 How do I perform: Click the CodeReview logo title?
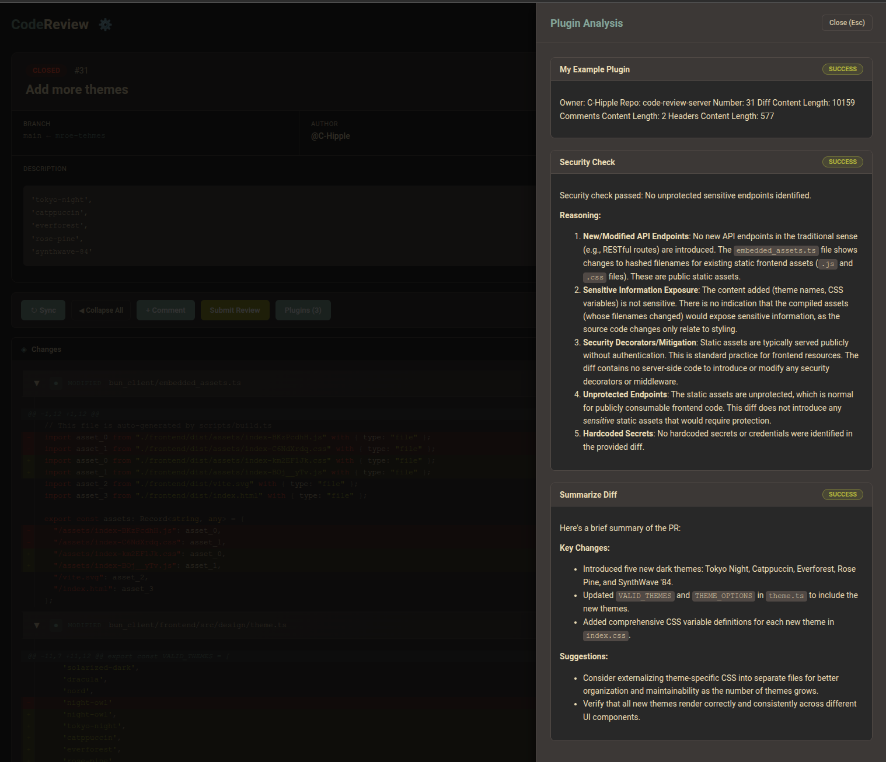click(x=50, y=25)
